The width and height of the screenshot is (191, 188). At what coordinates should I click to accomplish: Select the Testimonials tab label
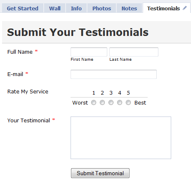tap(163, 9)
